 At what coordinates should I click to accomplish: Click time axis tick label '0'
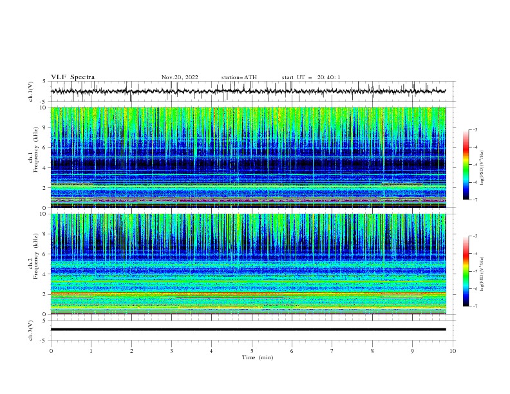pos(51,351)
